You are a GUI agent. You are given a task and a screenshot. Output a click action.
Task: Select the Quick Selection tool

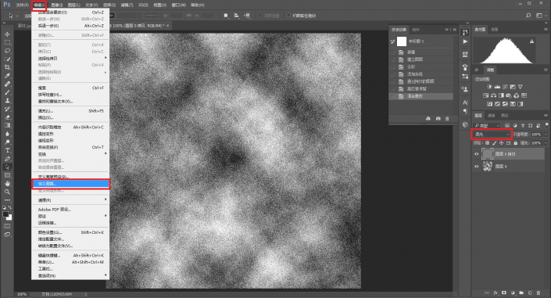[x=7, y=59]
